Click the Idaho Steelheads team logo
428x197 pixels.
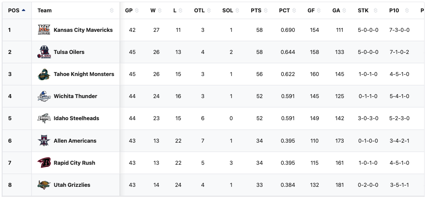click(44, 118)
